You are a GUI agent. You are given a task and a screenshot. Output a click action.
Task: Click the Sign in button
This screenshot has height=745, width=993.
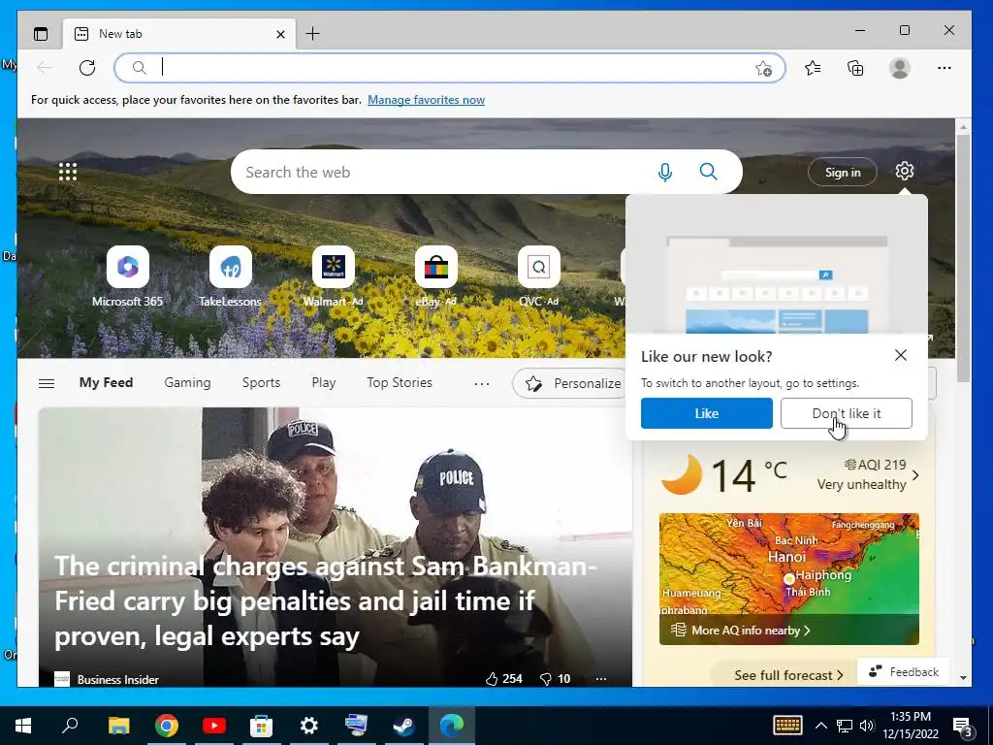(843, 173)
